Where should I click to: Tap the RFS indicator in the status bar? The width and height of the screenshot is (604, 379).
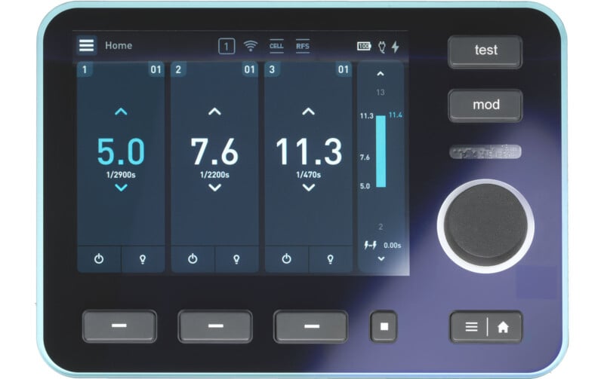pos(303,46)
